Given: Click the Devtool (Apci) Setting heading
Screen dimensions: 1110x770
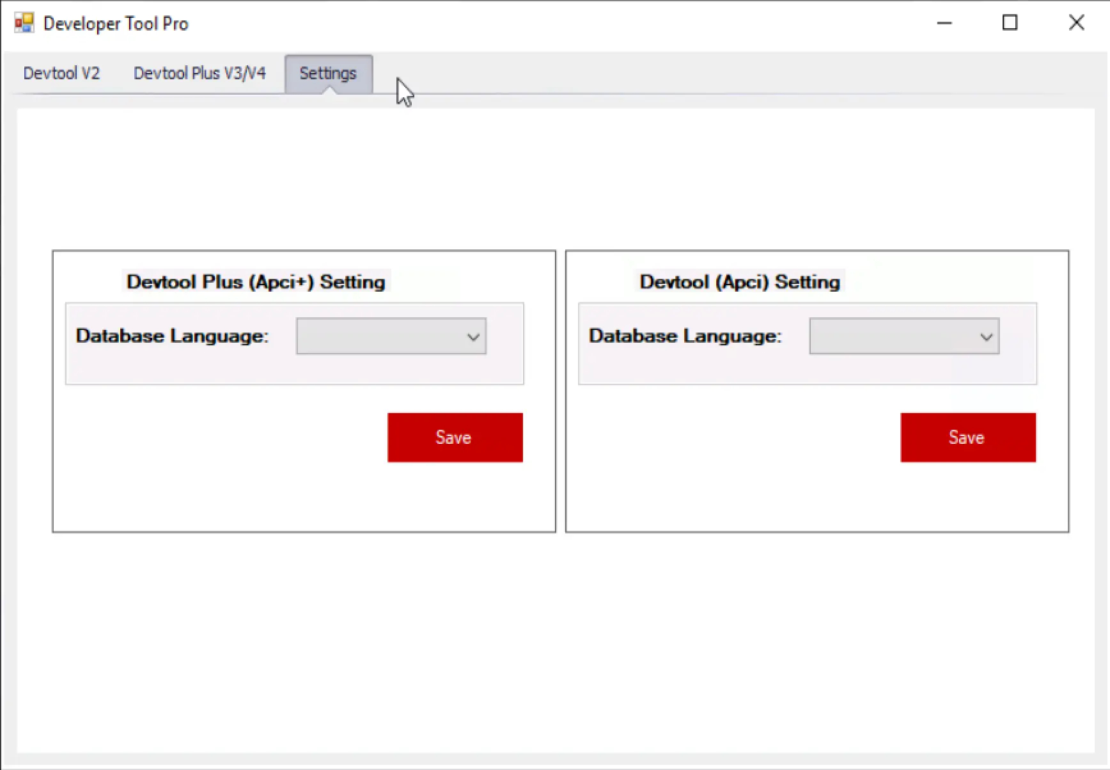Looking at the screenshot, I should pyautogui.click(x=740, y=282).
